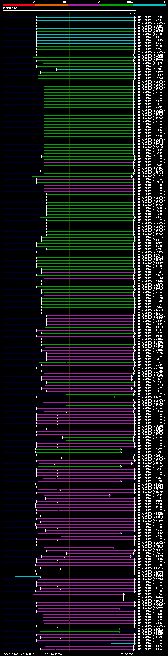This screenshot has height=656, width=168.
Task: Click the query end position 399
Action: (x=133, y=13)
